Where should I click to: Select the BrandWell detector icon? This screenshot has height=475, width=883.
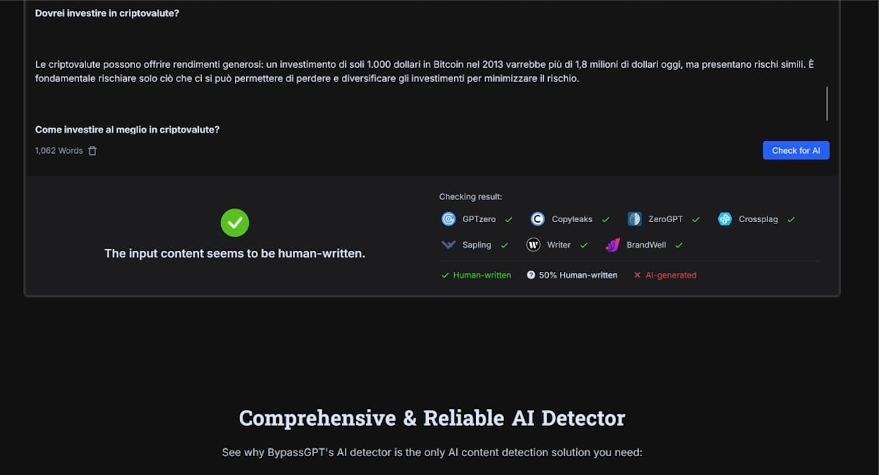click(x=612, y=245)
